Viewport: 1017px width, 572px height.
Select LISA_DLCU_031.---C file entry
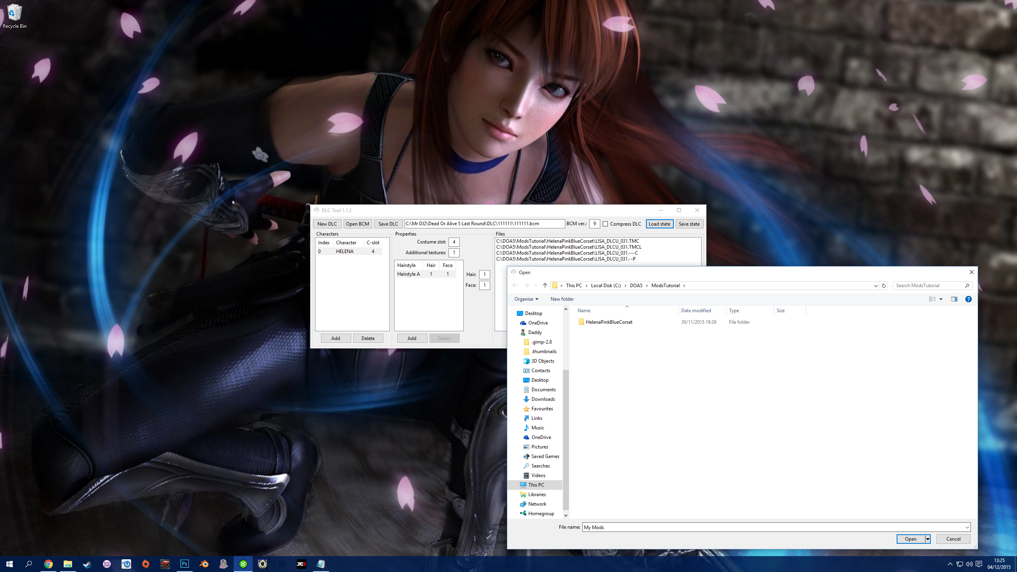[x=567, y=253]
